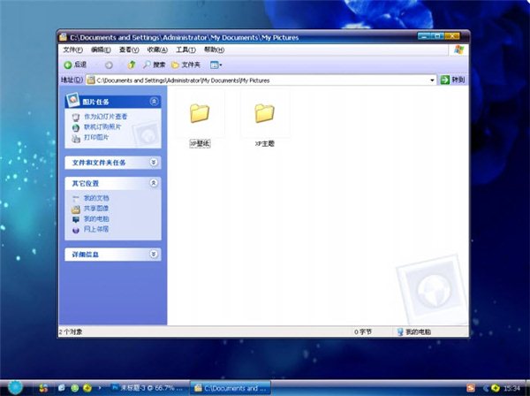Switch to Photoshop 未标题-3 taskbar button
The image size is (530, 396).
148,388
